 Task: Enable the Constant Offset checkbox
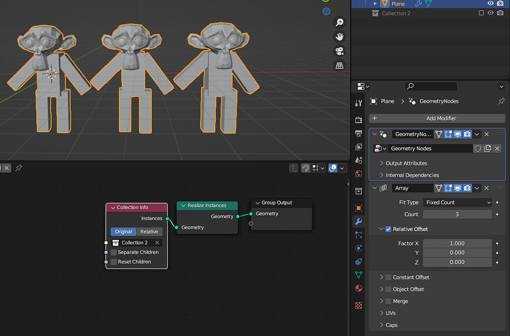point(388,277)
